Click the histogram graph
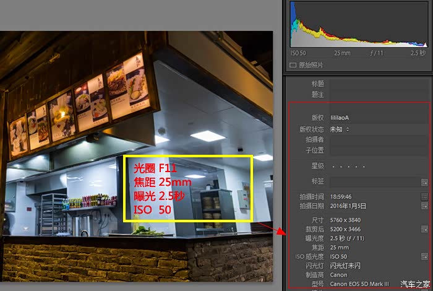 tap(359, 25)
